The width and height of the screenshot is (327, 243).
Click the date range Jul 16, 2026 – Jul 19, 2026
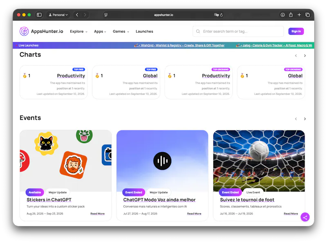[x=236, y=214]
